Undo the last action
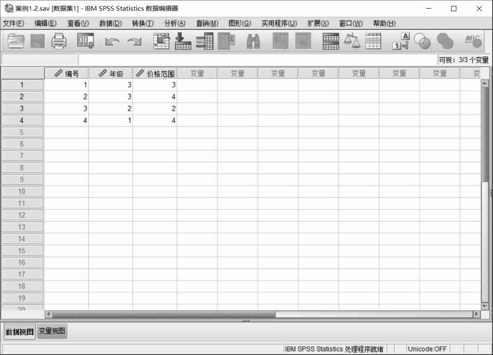Viewport: 493px width, 355px height. [x=112, y=41]
